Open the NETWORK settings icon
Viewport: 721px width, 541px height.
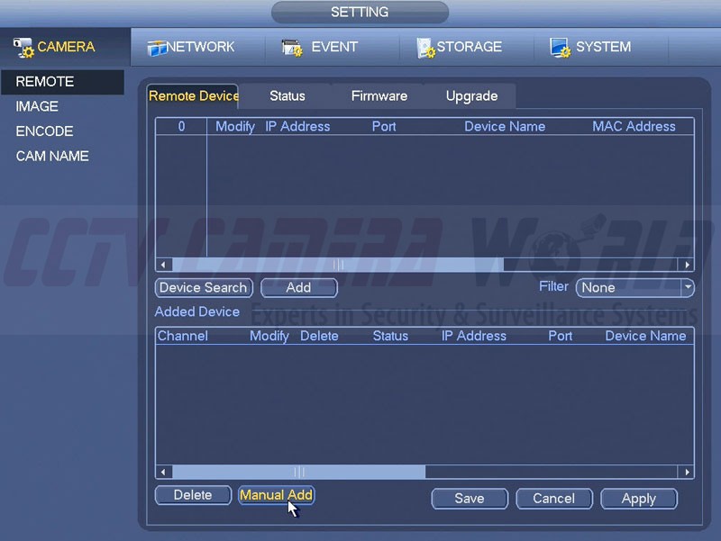click(x=158, y=48)
